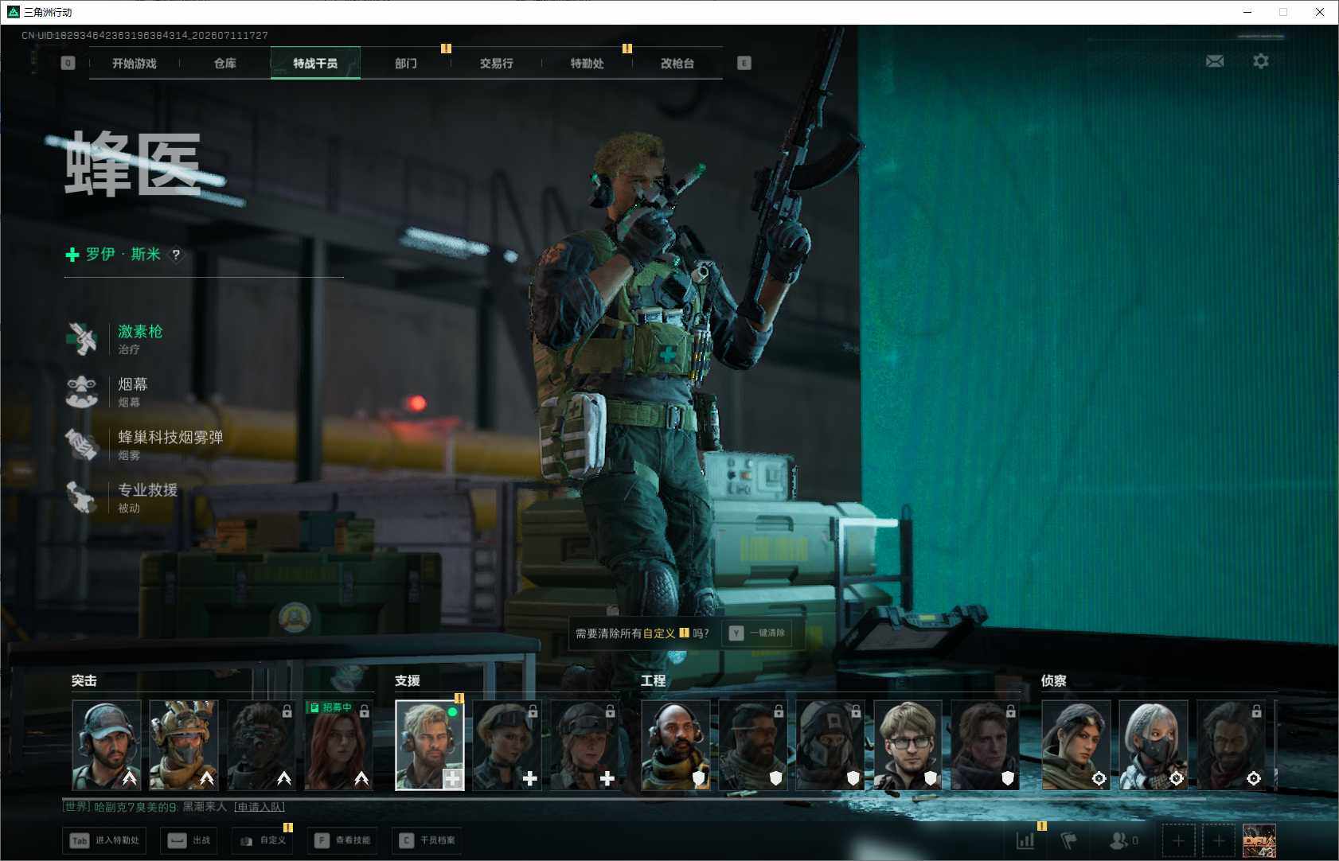Switch to the 仓库 tab
This screenshot has height=861, width=1339.
point(225,64)
